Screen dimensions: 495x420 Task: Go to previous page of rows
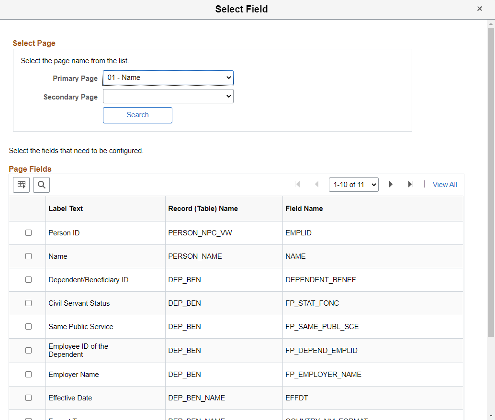pyautogui.click(x=316, y=185)
